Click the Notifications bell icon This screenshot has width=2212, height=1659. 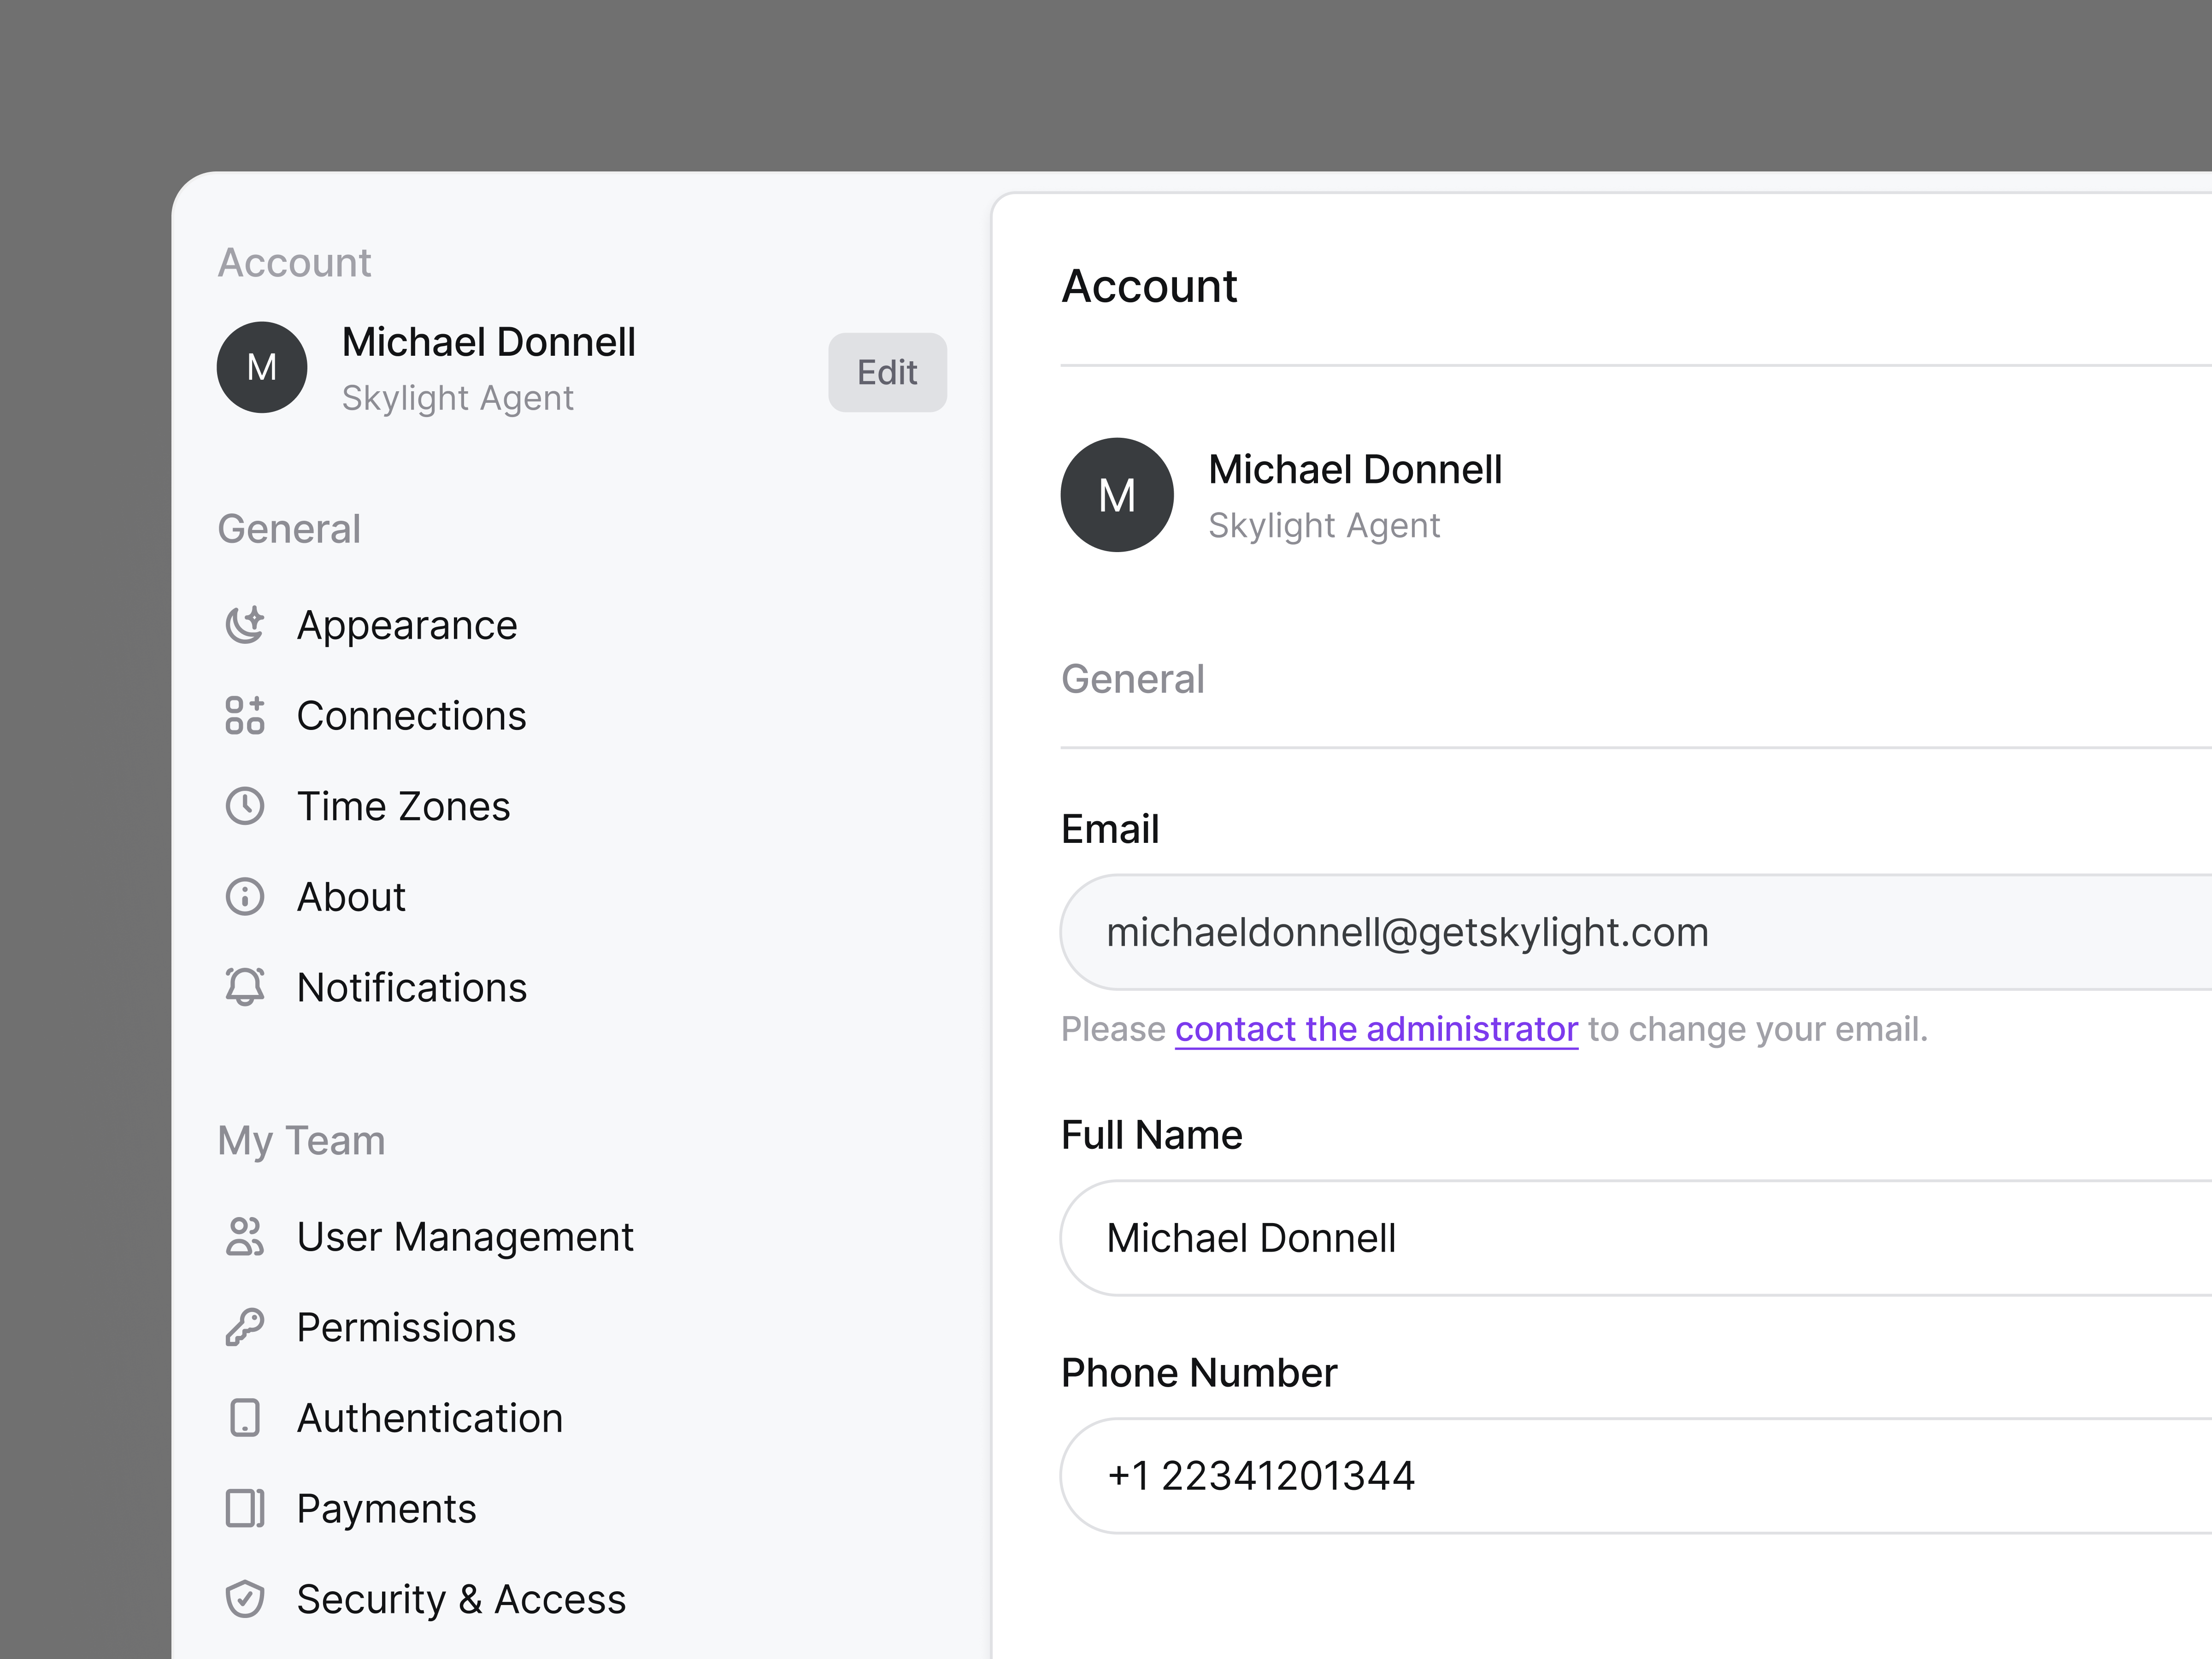point(245,987)
